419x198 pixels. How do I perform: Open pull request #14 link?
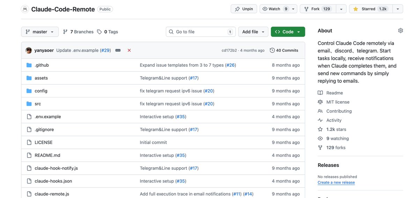point(248,194)
